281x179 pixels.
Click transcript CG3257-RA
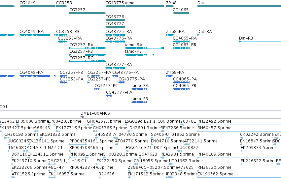point(88,48)
